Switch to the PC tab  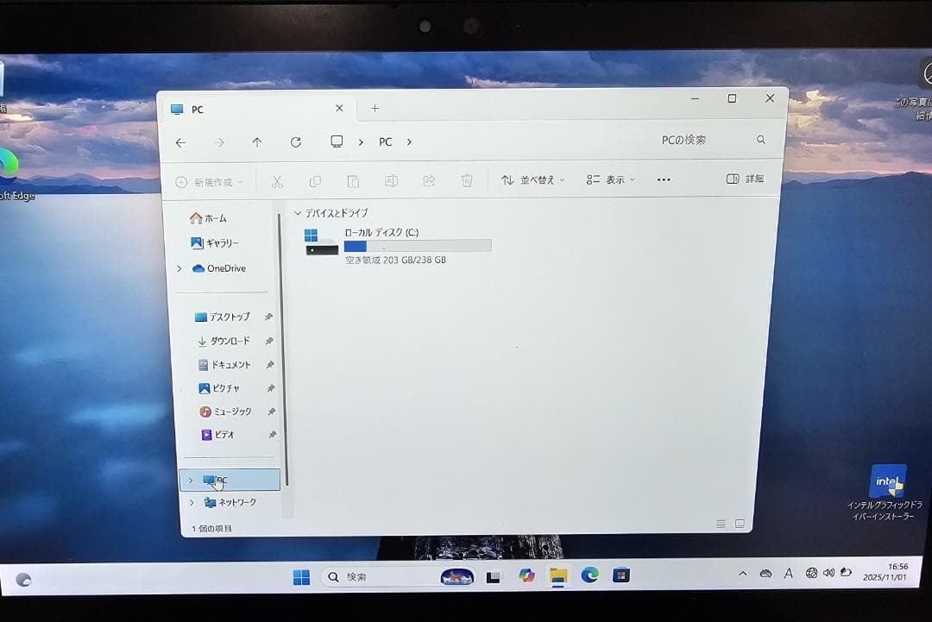coord(198,109)
